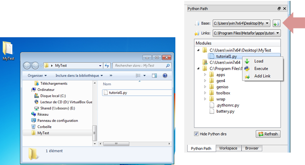Click the Refresh button
Viewport: 305px width, 165px height.
coord(268,134)
